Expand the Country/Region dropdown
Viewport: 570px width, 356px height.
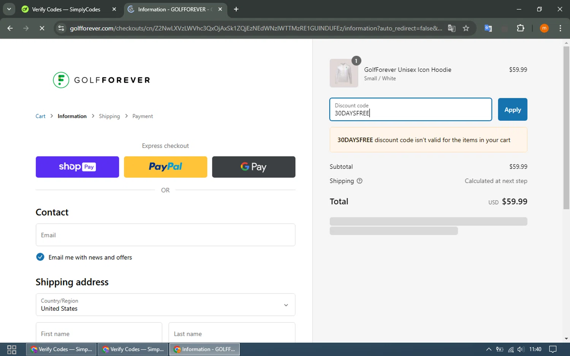click(165, 304)
